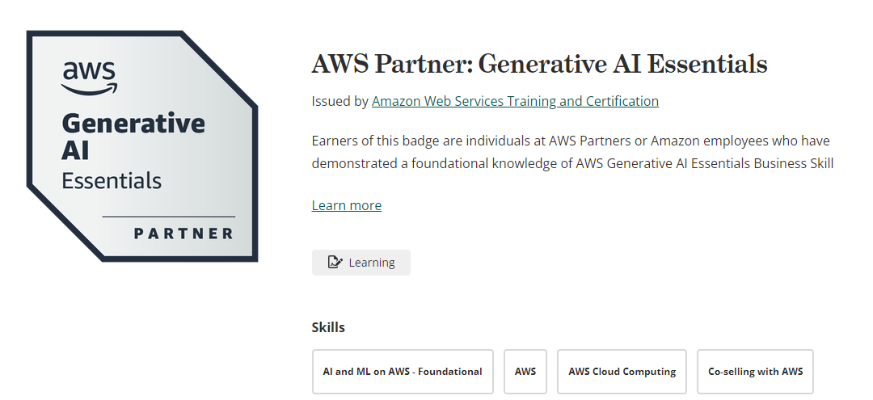Image resolution: width=873 pixels, height=400 pixels.
Task: Click the pencil icon in the Learning tag
Action: tap(335, 262)
